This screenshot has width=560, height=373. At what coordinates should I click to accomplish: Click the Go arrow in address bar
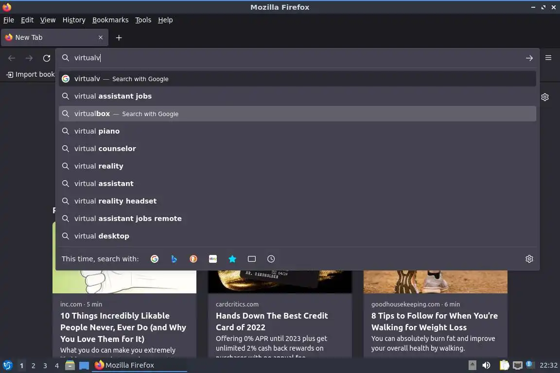529,58
